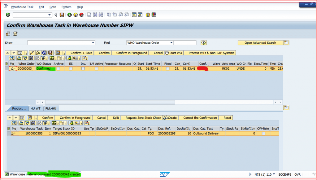Tick the CW-Rele checkbox for task 1000000353
This screenshot has height=180, width=317.
263,134
